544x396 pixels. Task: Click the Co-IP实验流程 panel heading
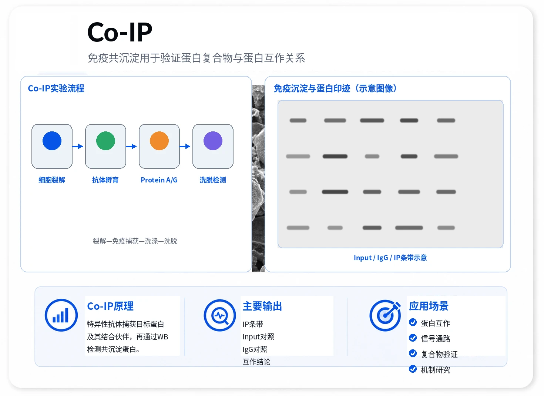[56, 88]
